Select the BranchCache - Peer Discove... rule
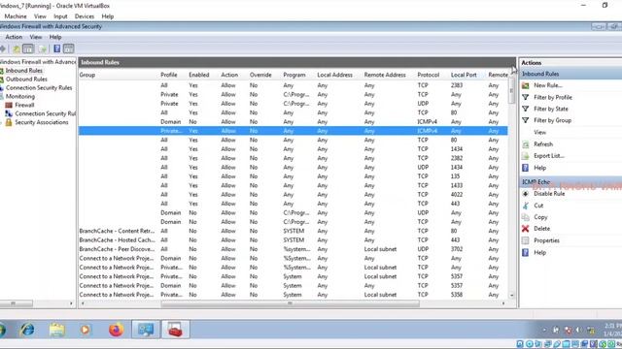The image size is (622, 349). pos(294,249)
